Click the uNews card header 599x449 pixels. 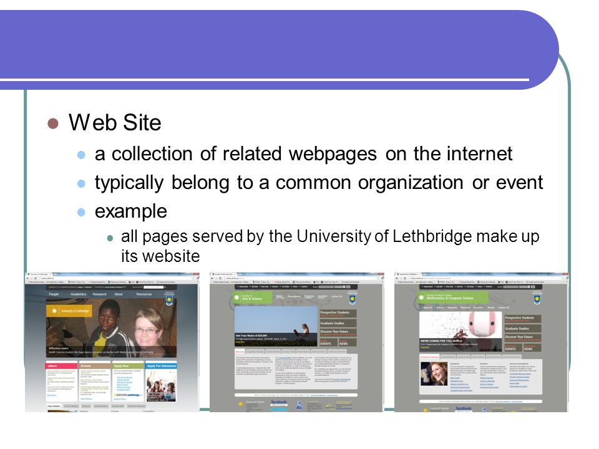[x=62, y=366]
